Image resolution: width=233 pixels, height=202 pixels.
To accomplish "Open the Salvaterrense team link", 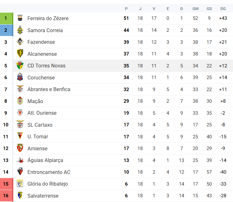I will 43,196.
